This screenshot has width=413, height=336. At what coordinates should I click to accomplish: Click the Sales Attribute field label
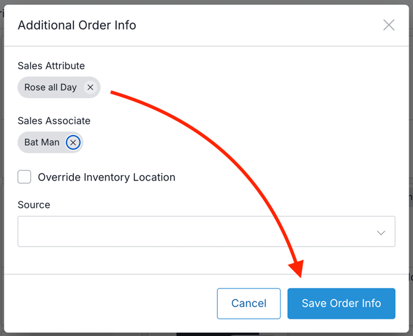[x=51, y=66]
